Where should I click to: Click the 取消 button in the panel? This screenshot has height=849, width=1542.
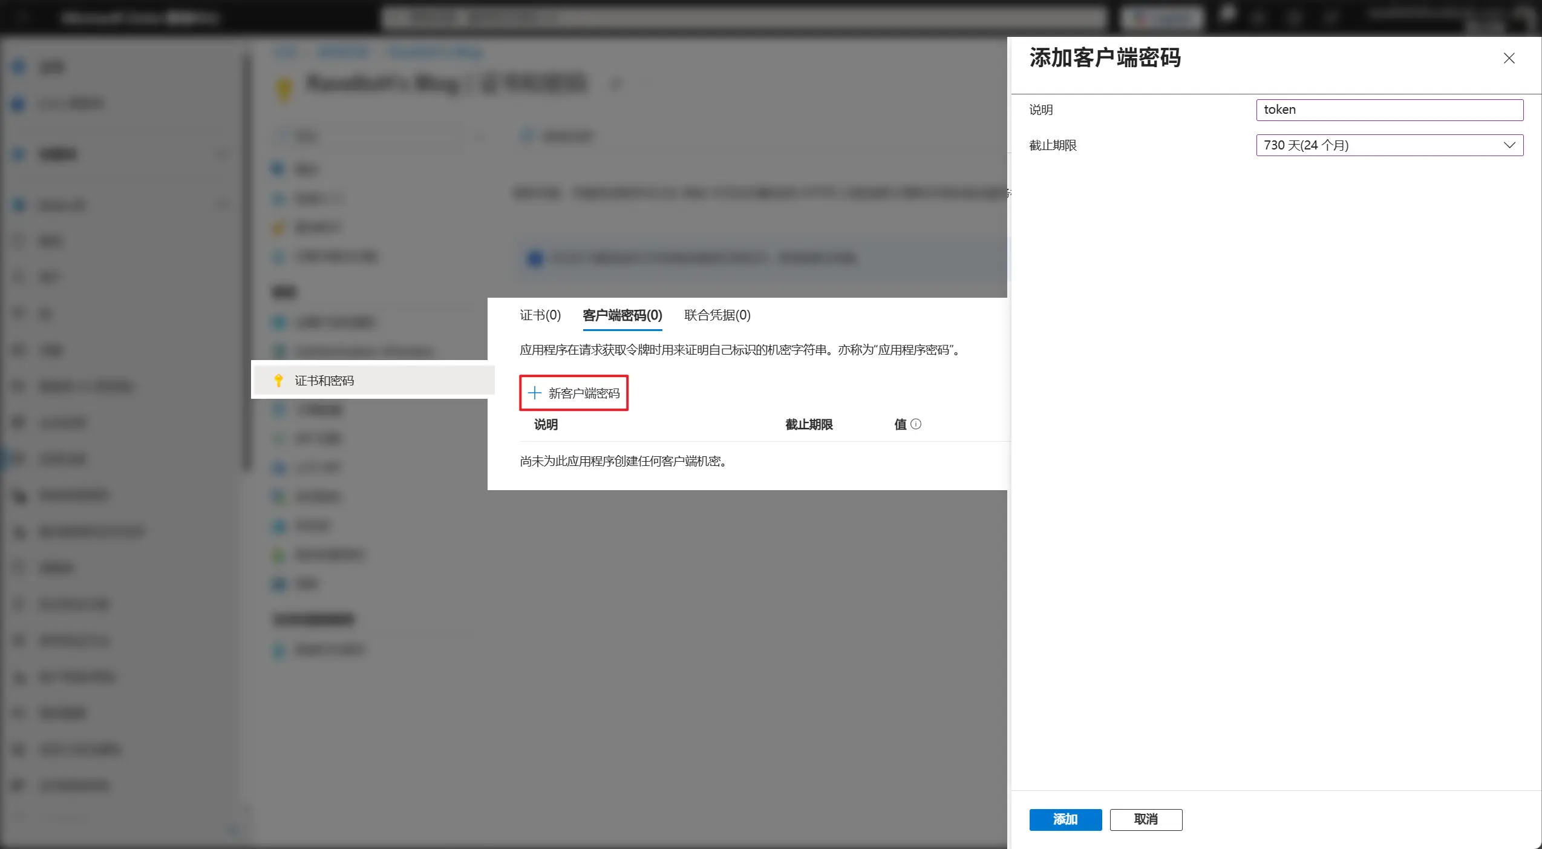[x=1145, y=819]
